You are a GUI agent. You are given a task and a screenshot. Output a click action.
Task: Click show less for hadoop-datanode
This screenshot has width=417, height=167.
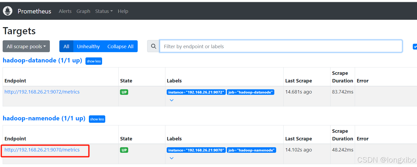[94, 61]
